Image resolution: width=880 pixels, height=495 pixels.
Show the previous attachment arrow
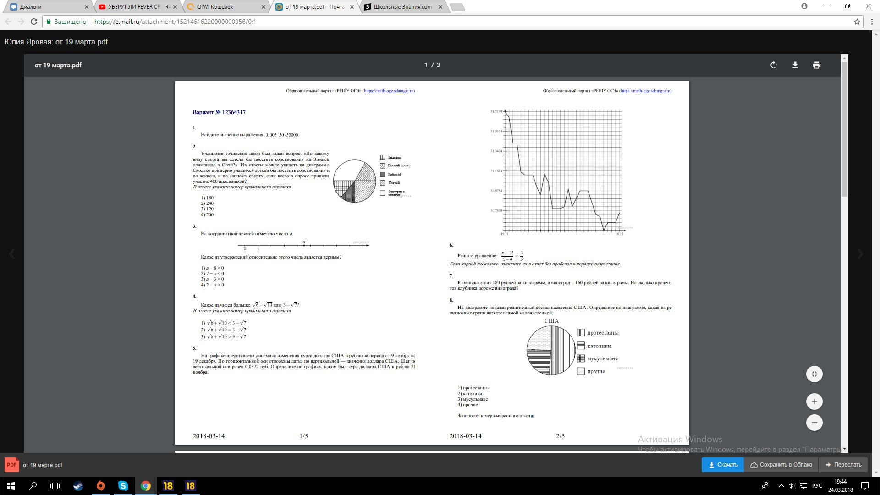(12, 254)
